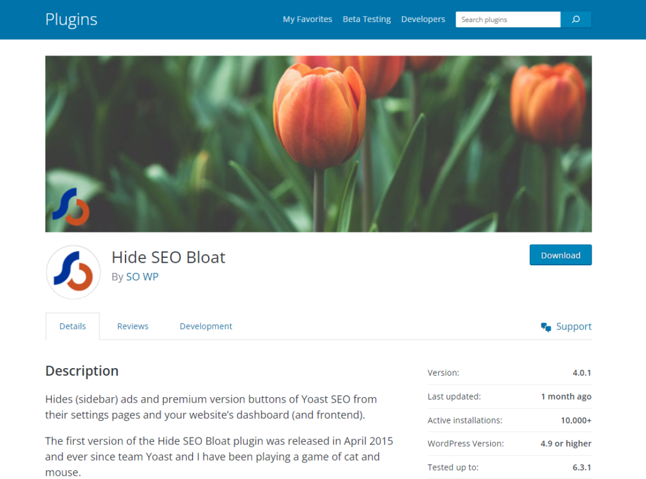
Task: Click the tested up to value 6.3.1
Action: [x=582, y=468]
